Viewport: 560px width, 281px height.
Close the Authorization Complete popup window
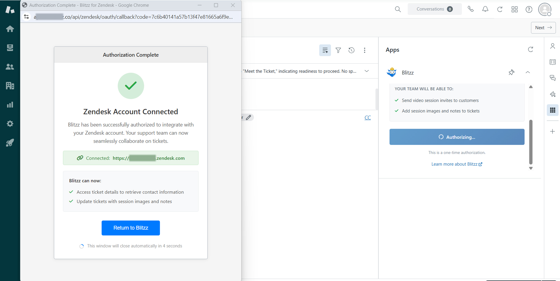pyautogui.click(x=233, y=5)
